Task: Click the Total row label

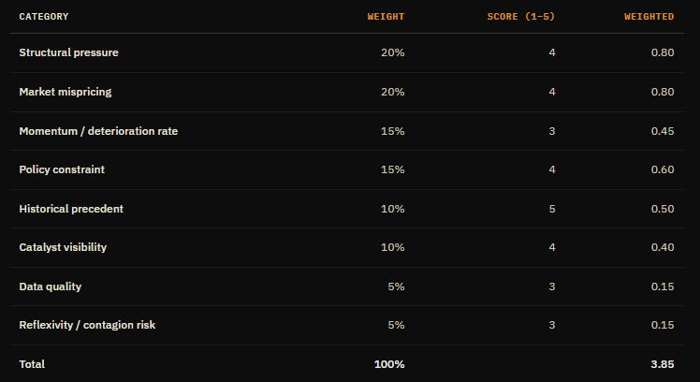Action: (x=32, y=364)
